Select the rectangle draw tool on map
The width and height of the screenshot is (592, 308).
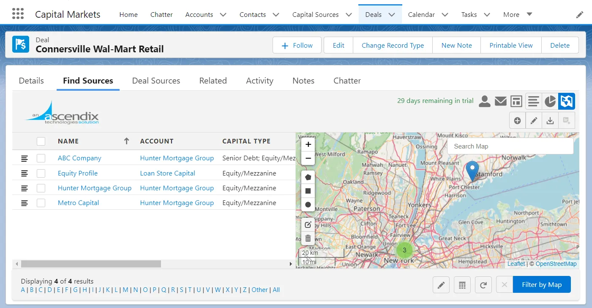308,191
